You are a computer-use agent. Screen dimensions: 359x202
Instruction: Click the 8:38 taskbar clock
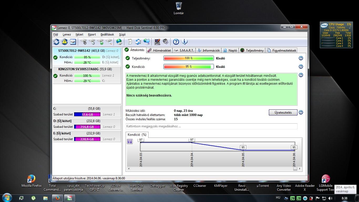344,198
